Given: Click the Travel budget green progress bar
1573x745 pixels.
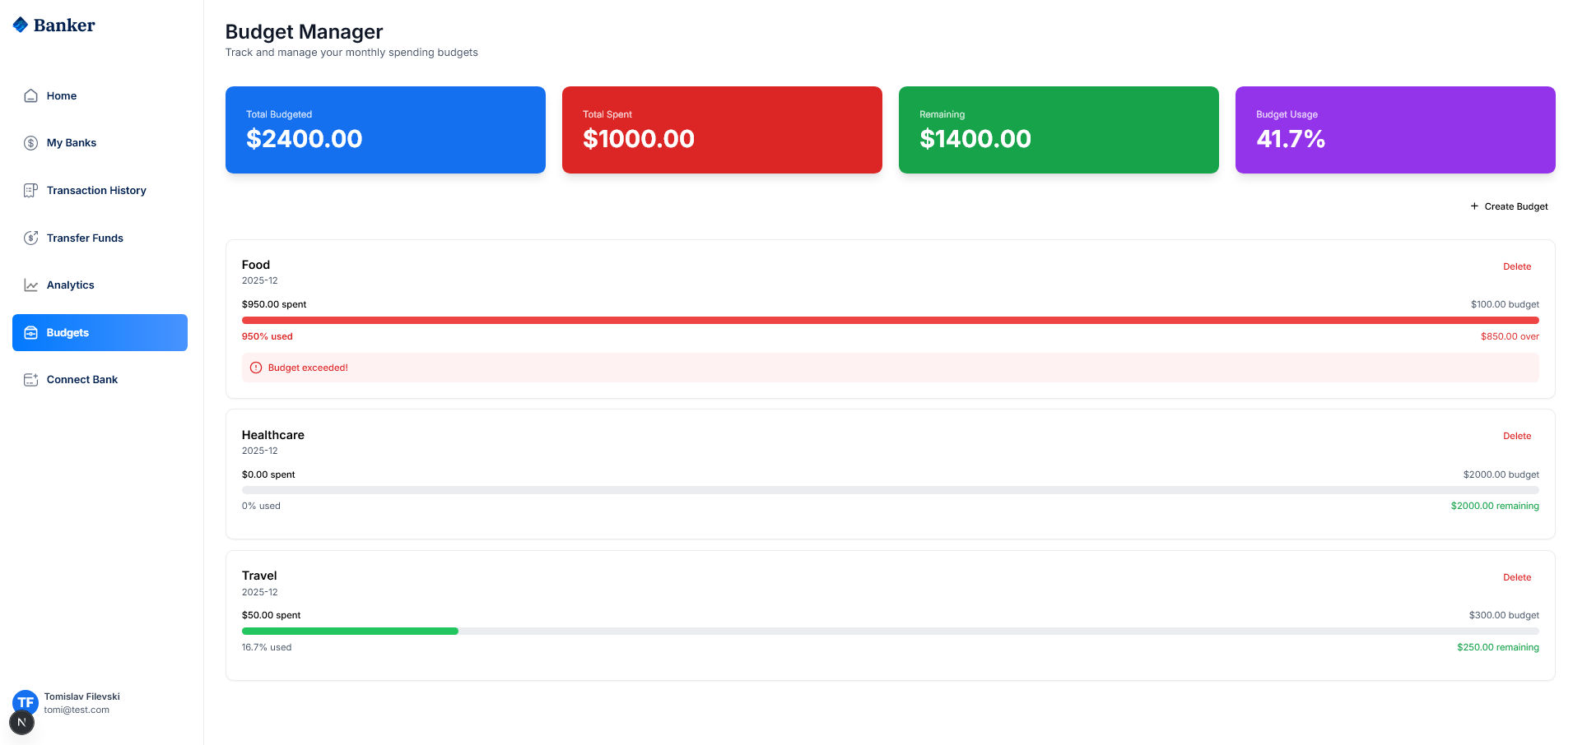Looking at the screenshot, I should (350, 632).
